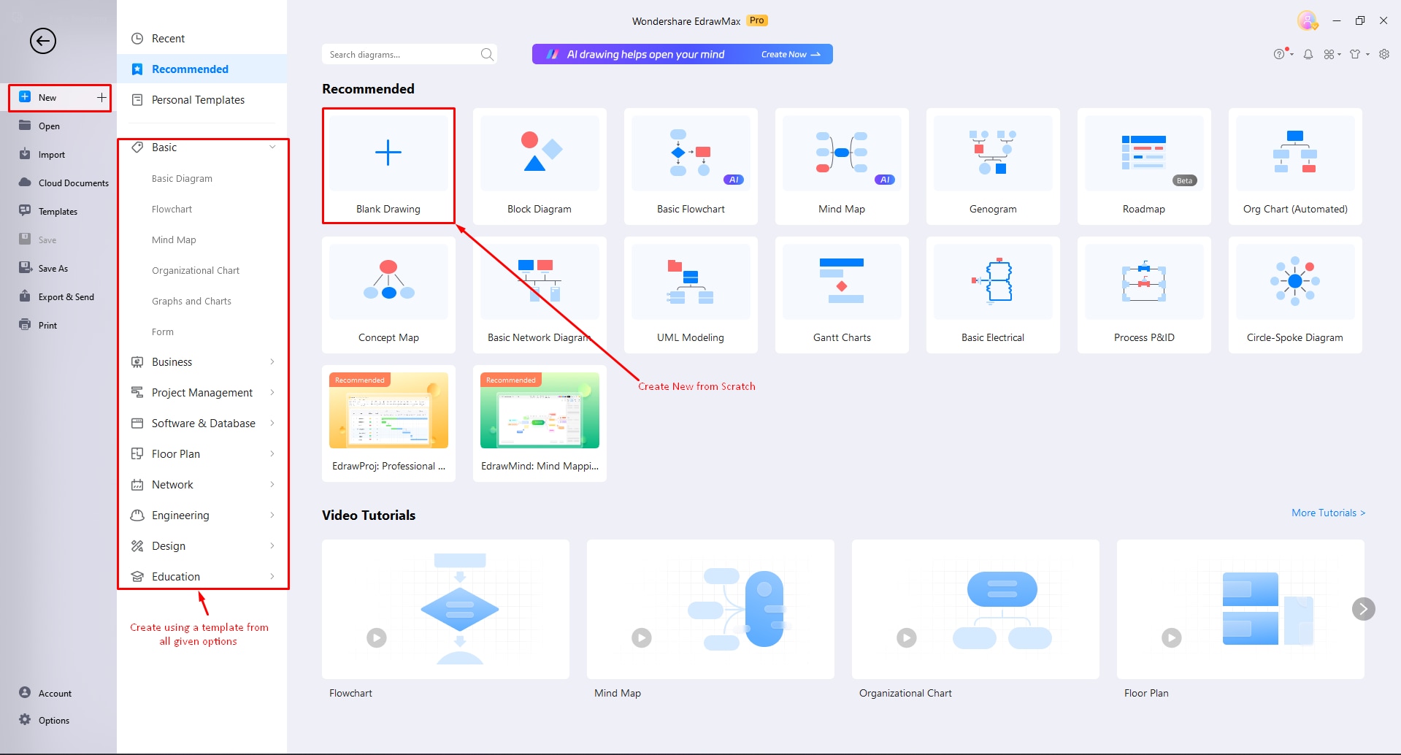The width and height of the screenshot is (1401, 755).
Task: Expand the Education category
Action: [272, 576]
